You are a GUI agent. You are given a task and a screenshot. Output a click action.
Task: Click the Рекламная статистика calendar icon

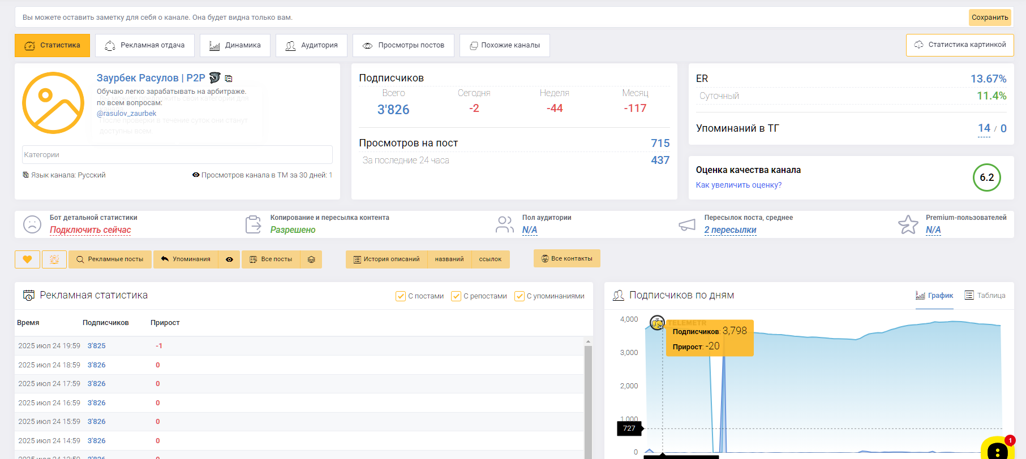point(29,295)
